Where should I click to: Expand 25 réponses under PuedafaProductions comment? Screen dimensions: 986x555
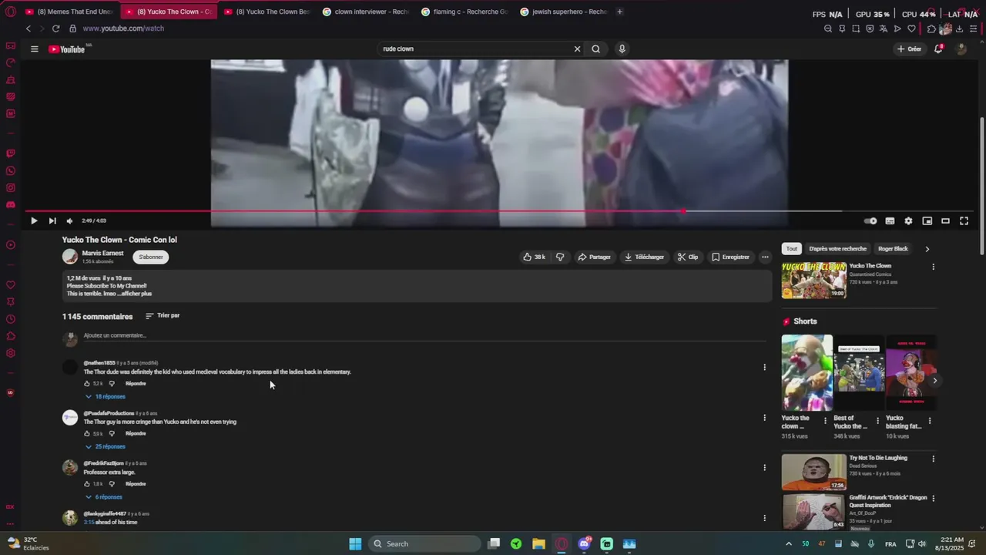(106, 446)
